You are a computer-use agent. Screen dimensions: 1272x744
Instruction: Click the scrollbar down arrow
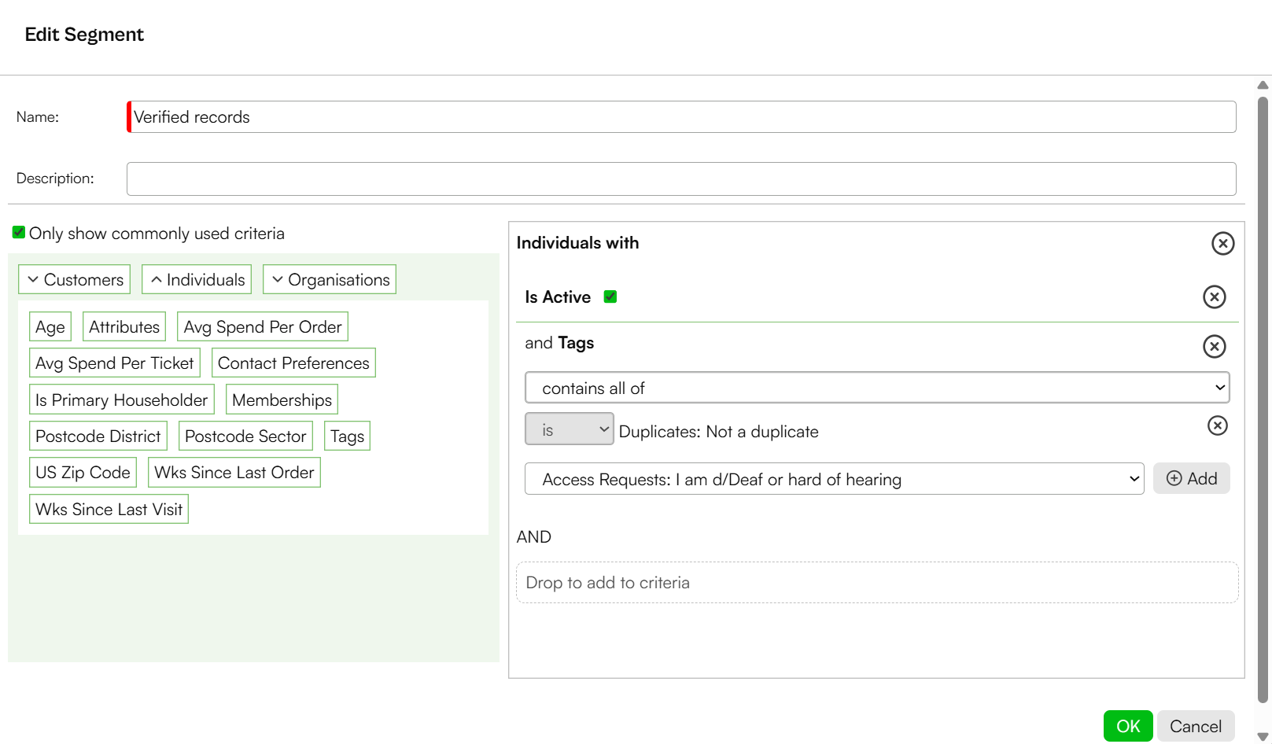coord(1263,737)
